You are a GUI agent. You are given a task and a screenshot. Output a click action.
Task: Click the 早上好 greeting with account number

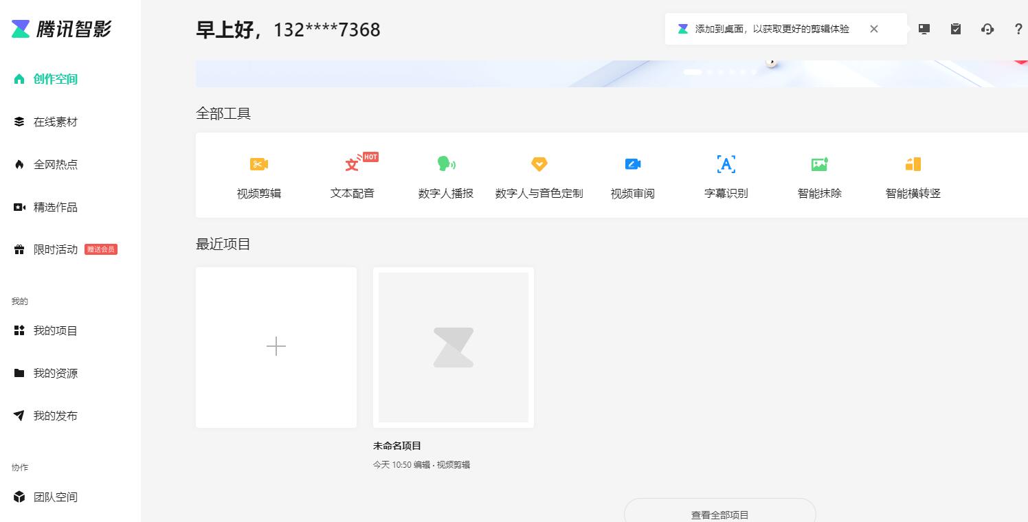[288, 30]
